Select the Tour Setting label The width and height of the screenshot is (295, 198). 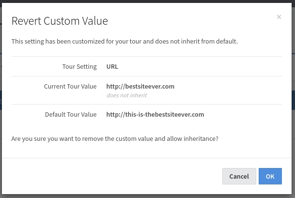[79, 67]
